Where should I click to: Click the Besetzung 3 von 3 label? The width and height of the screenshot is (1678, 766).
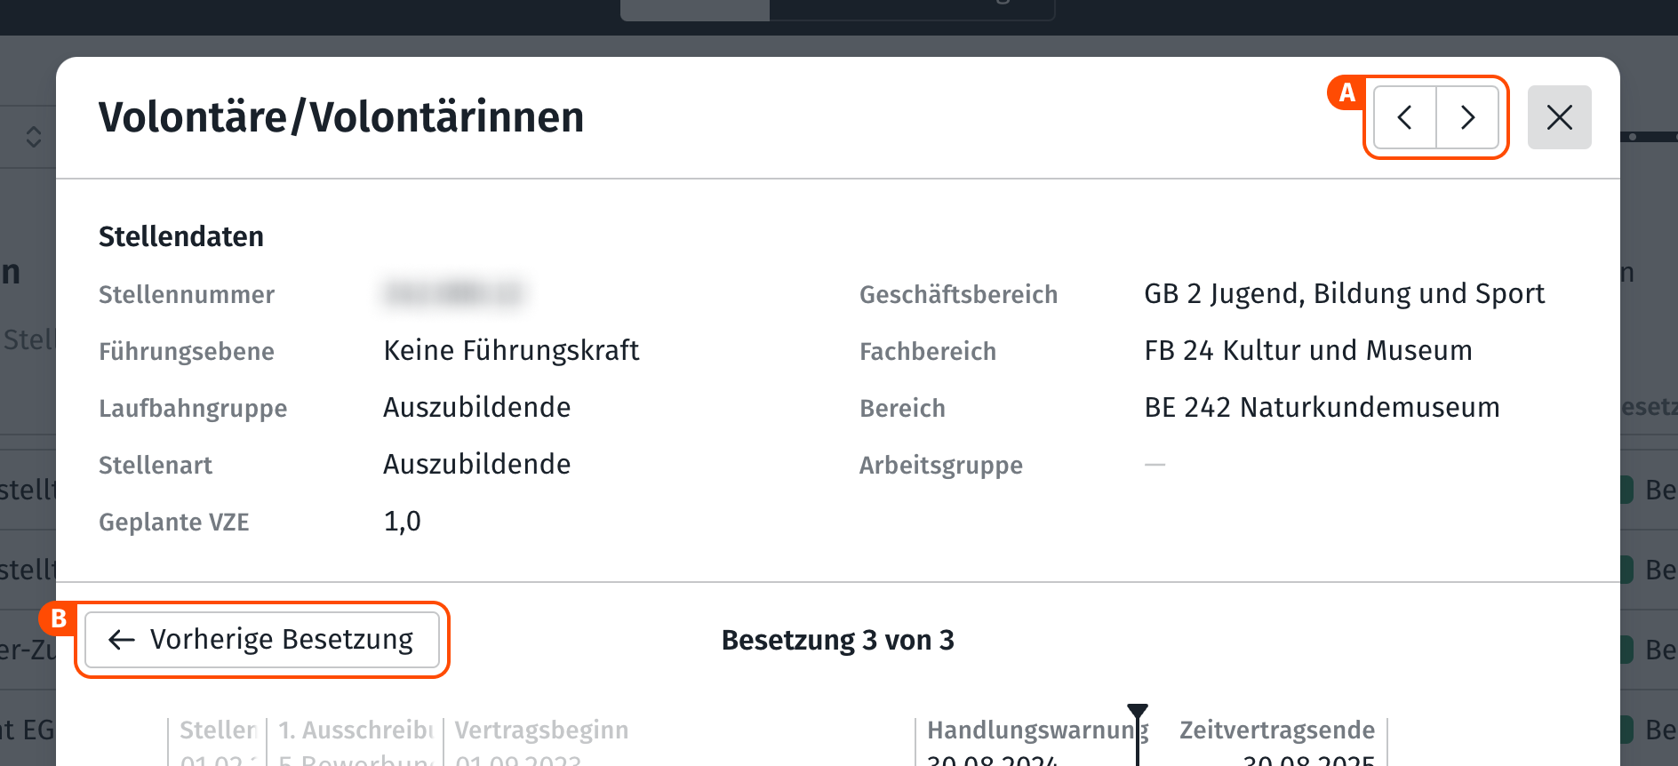point(837,640)
